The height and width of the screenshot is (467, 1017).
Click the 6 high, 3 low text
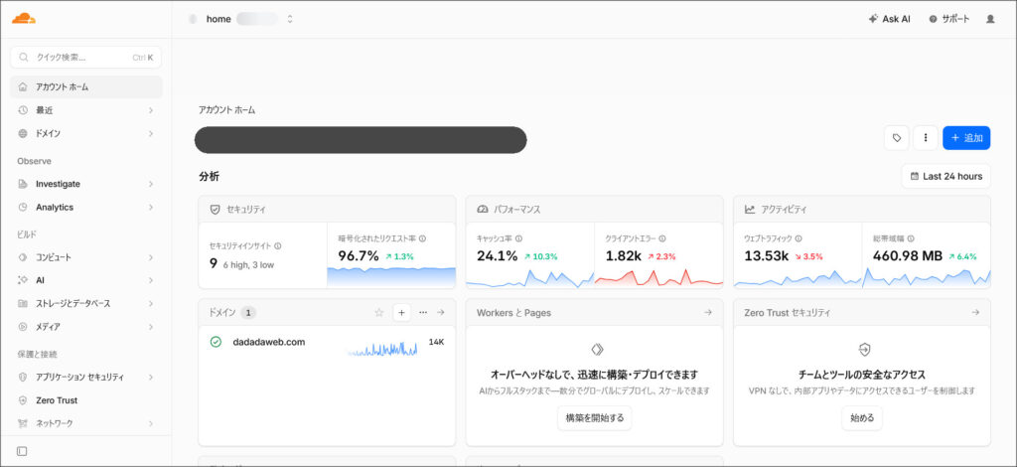[248, 265]
